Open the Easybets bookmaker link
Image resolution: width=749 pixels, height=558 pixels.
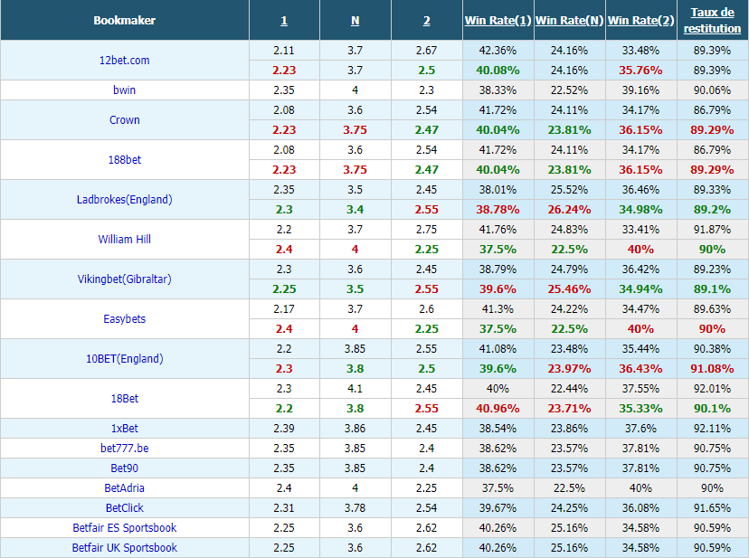[x=124, y=318]
